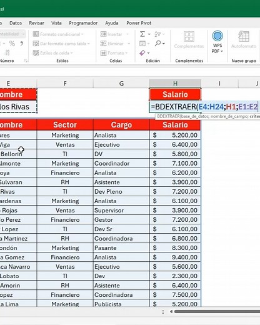Screen dimensions: 260x325
Task: Select column E header
Action: tap(18, 84)
